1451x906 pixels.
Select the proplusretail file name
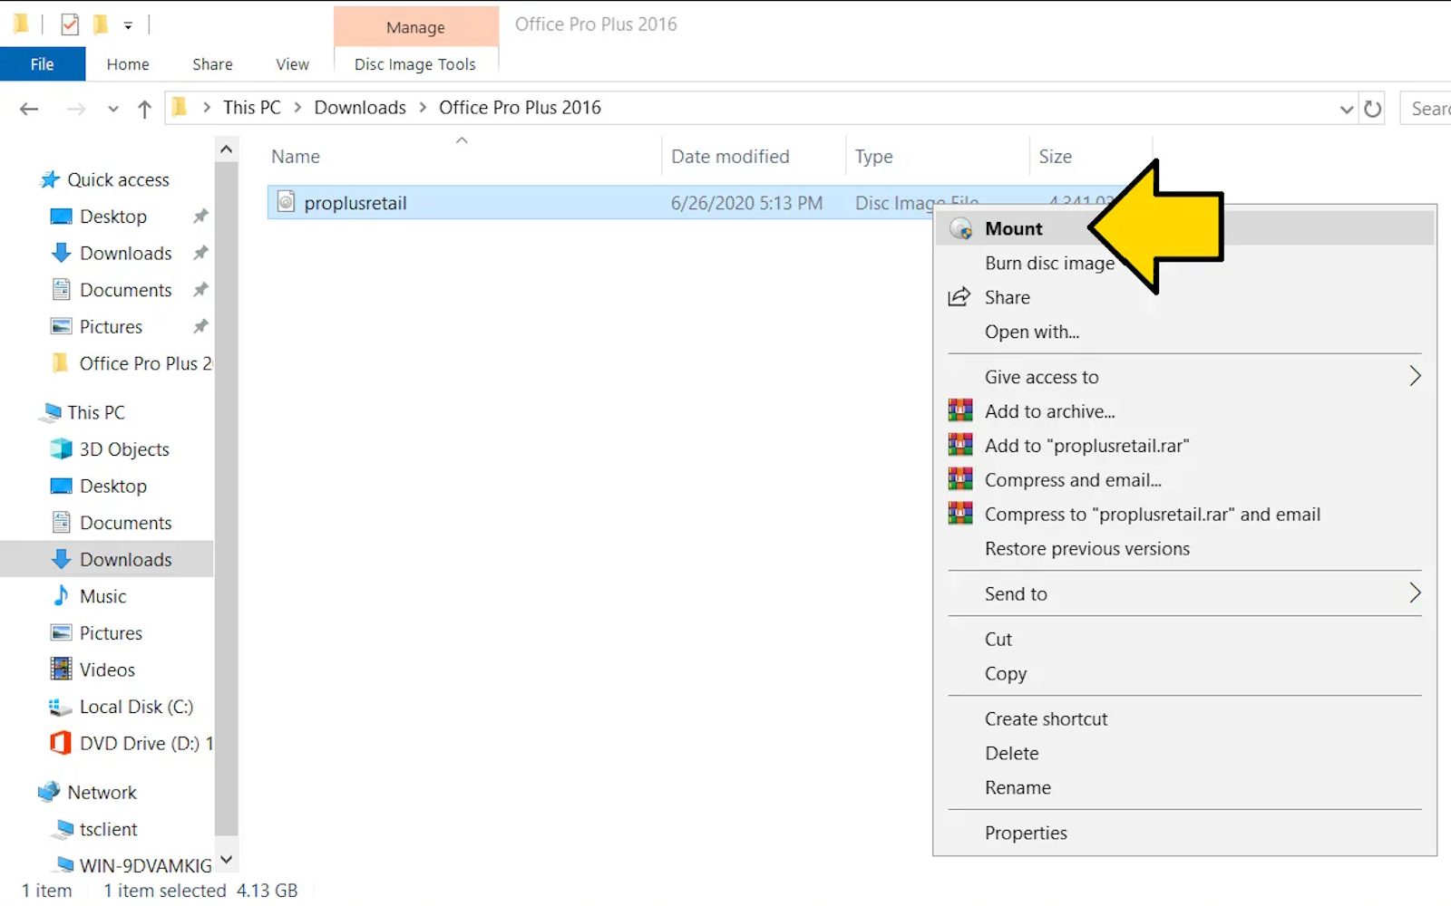(355, 203)
